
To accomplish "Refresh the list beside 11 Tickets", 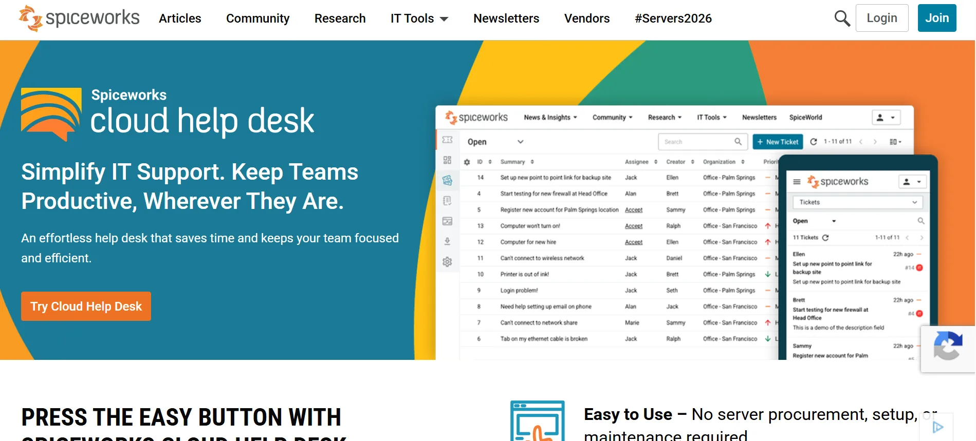I will [825, 238].
